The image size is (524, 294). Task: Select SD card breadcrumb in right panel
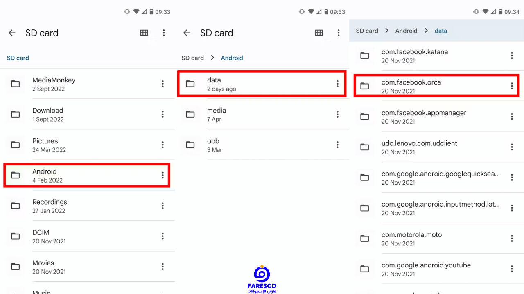pyautogui.click(x=367, y=31)
